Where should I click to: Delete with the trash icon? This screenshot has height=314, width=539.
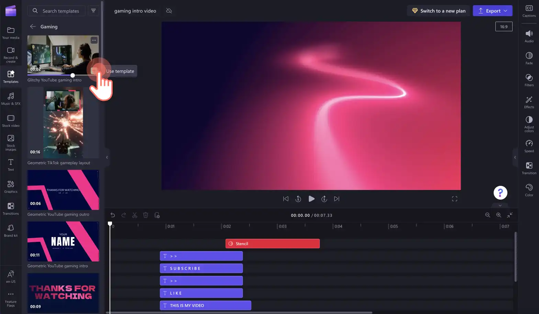[x=146, y=215]
